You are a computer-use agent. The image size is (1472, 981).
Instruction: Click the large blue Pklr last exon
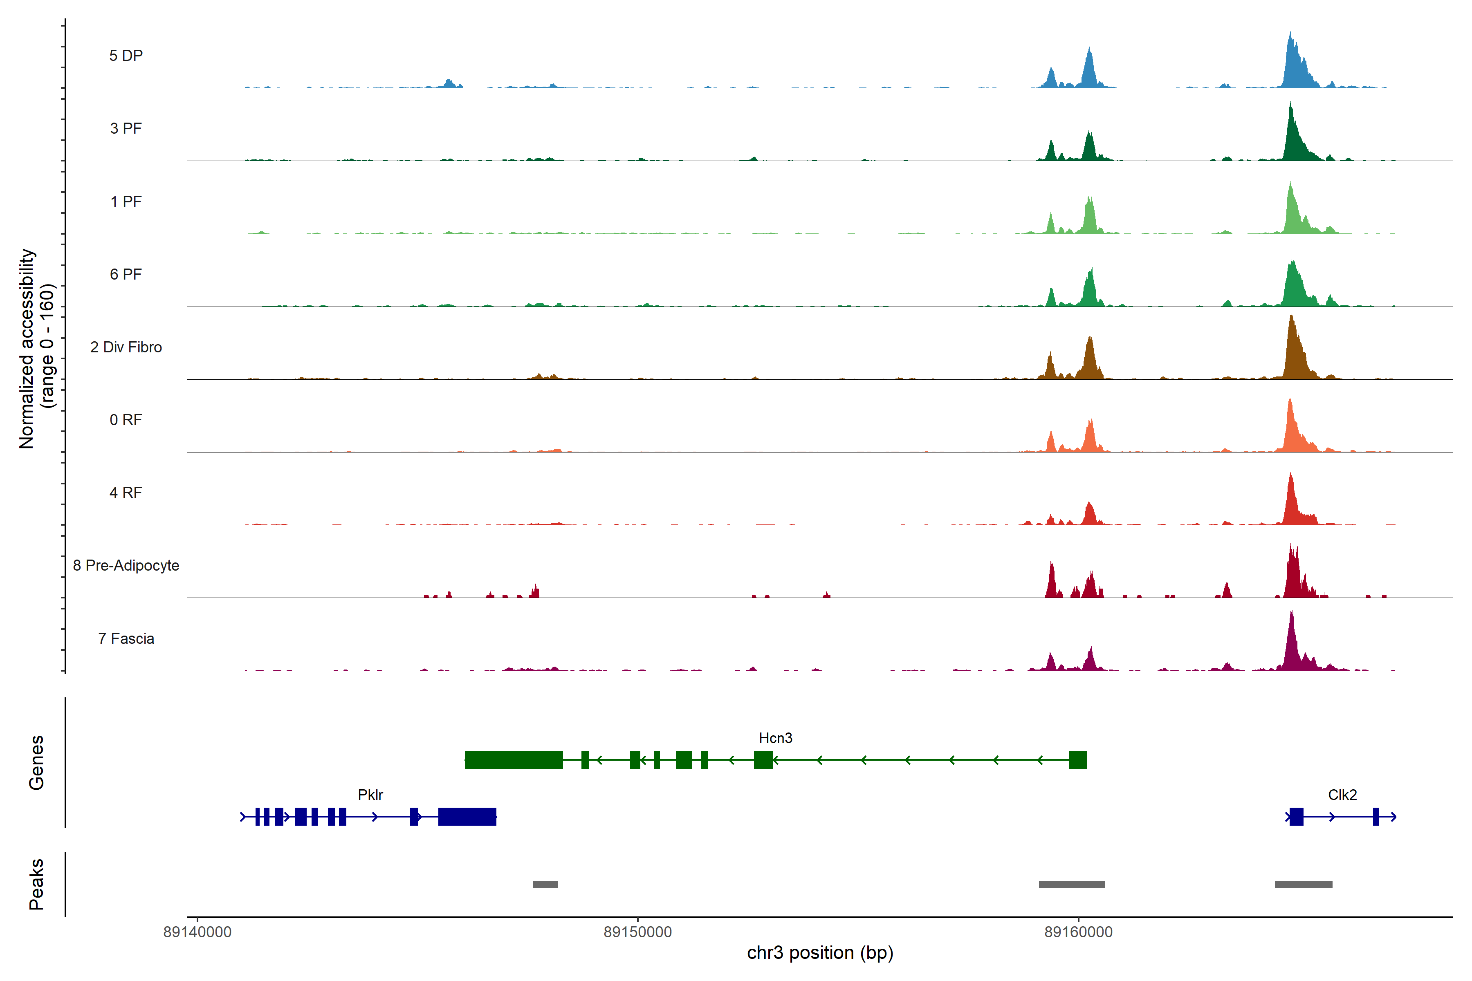coord(467,816)
